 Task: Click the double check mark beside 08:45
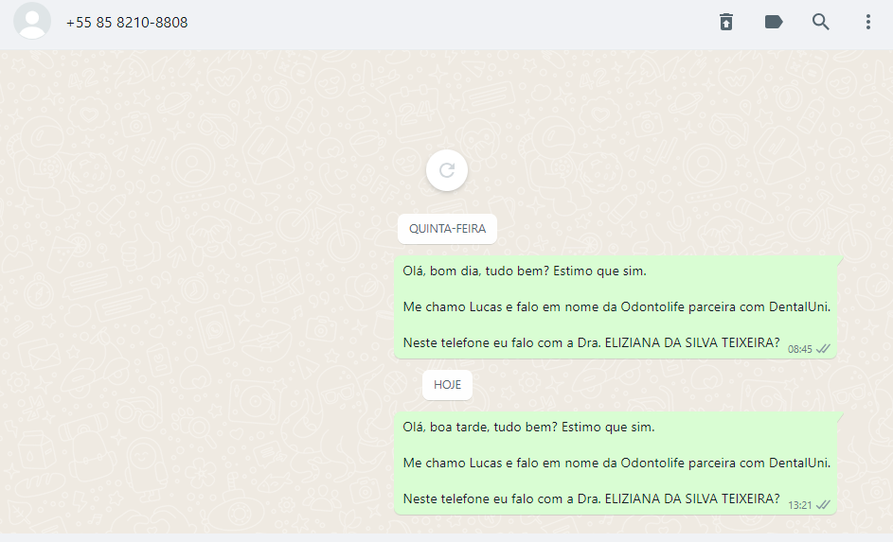tap(823, 349)
